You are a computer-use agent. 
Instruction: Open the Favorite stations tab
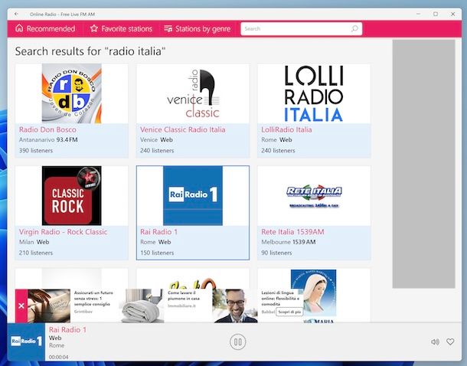pyautogui.click(x=121, y=29)
